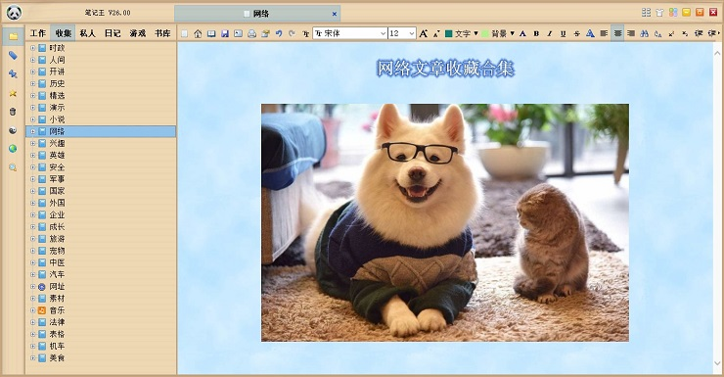Select the 英雄 category row

point(101,156)
